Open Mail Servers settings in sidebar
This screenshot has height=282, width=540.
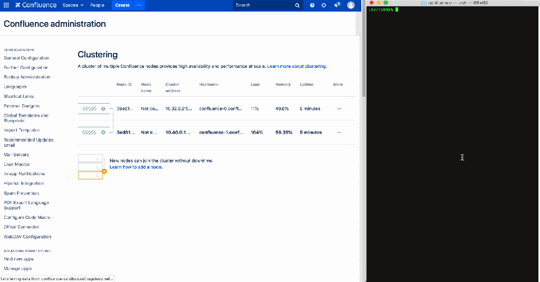point(16,155)
